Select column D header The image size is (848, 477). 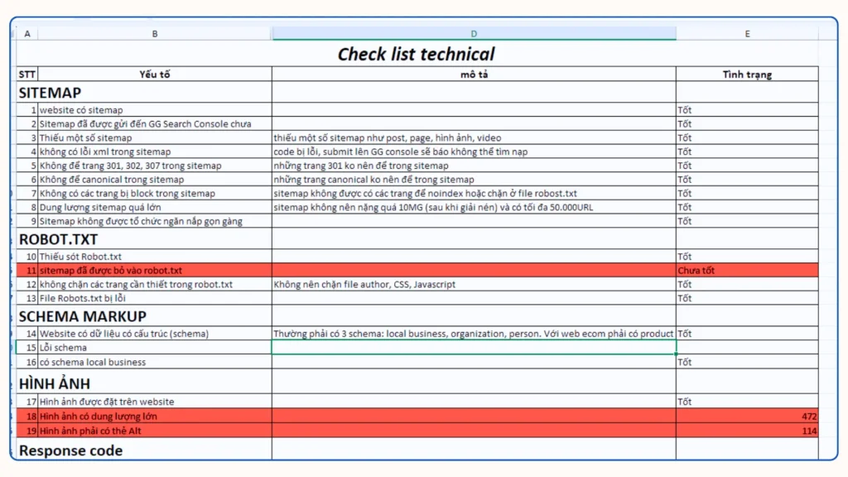click(474, 33)
